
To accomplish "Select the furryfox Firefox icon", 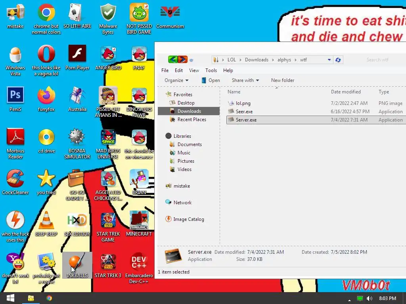I will click(x=46, y=99).
